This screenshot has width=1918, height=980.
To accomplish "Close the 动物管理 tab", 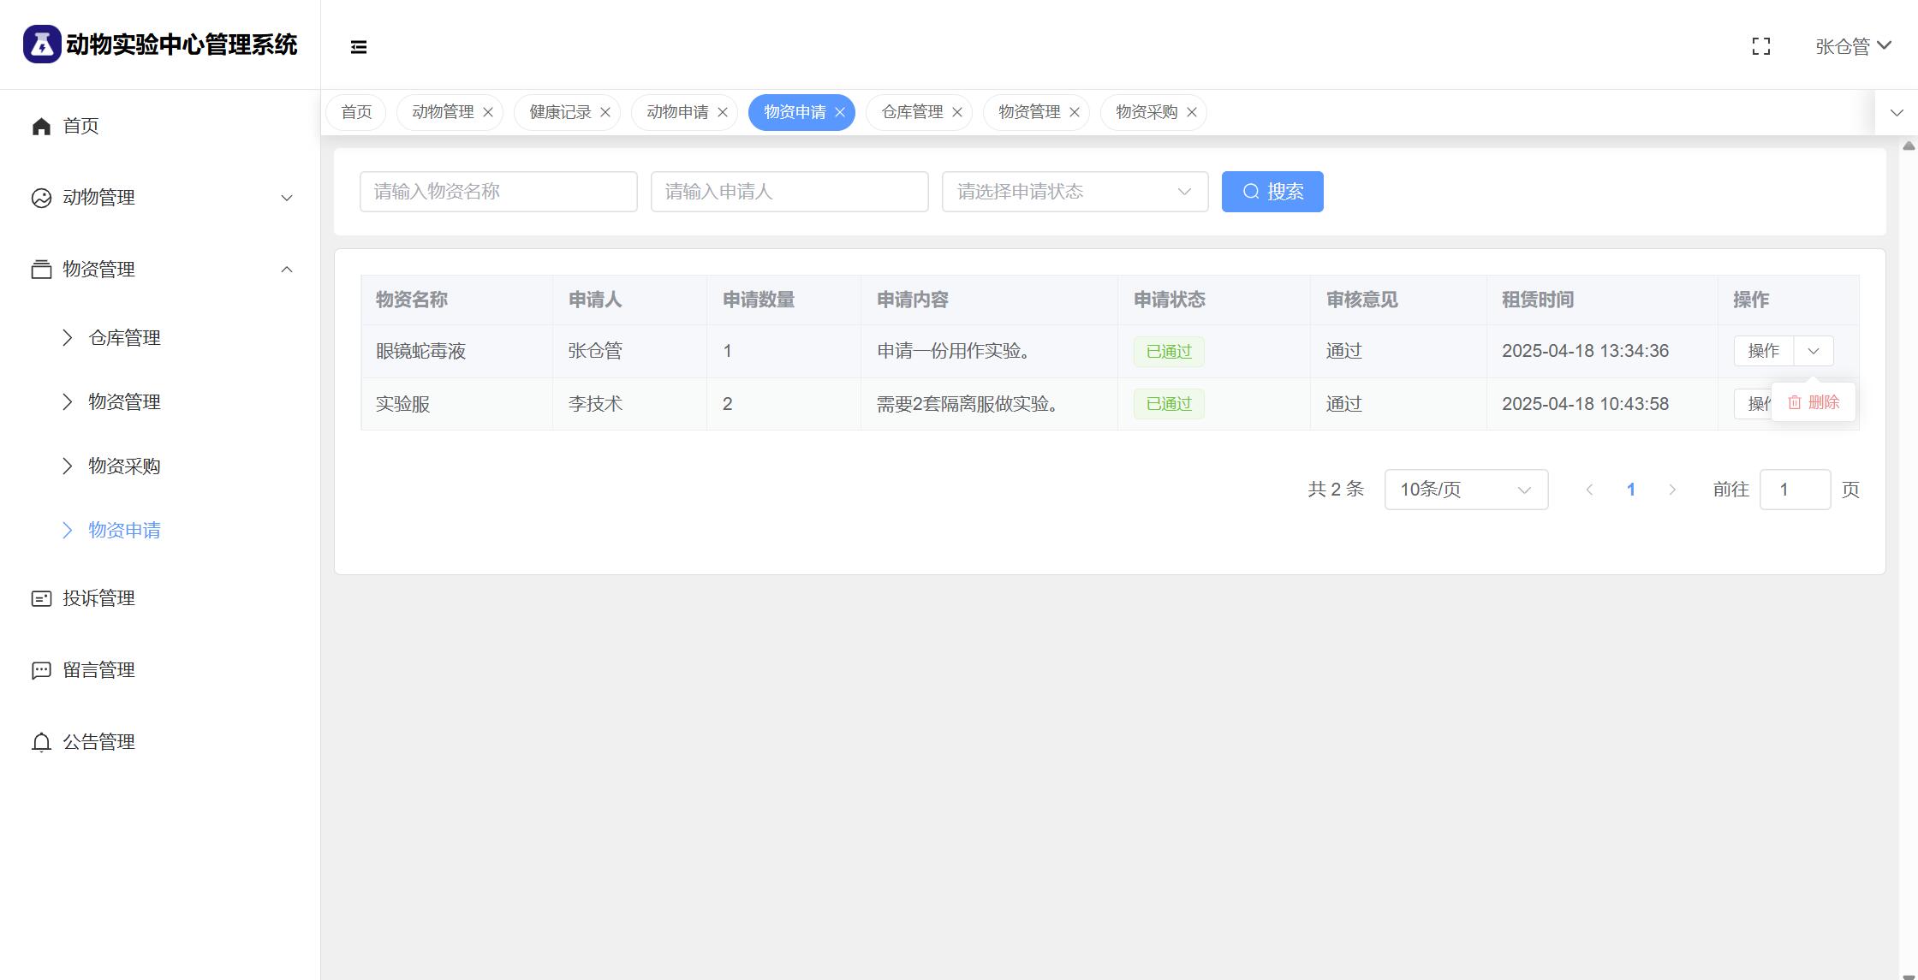I will (x=488, y=112).
